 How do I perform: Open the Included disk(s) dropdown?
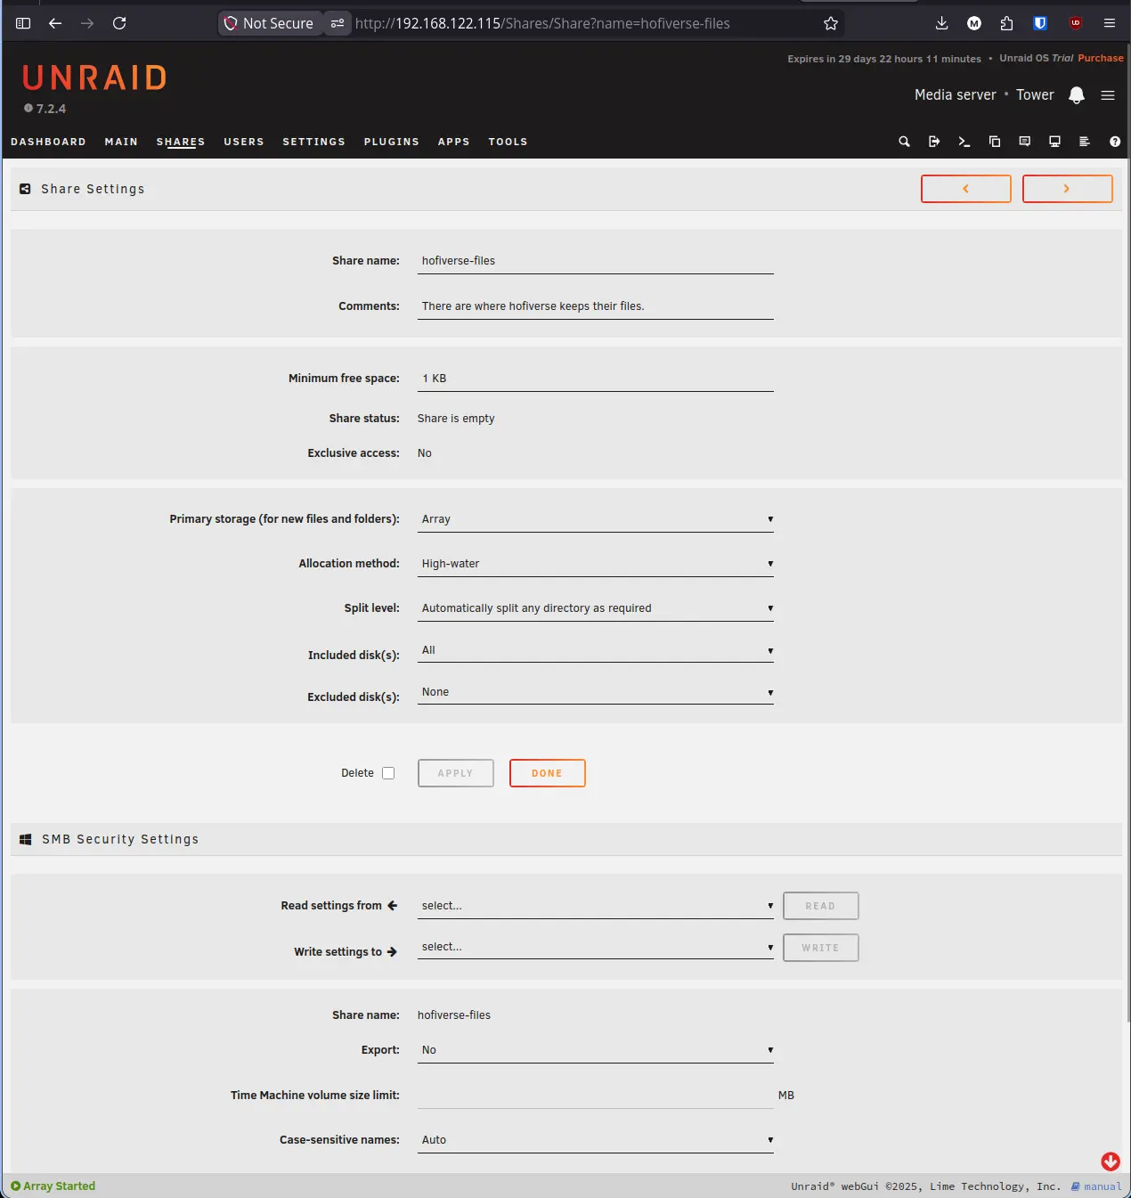point(596,650)
